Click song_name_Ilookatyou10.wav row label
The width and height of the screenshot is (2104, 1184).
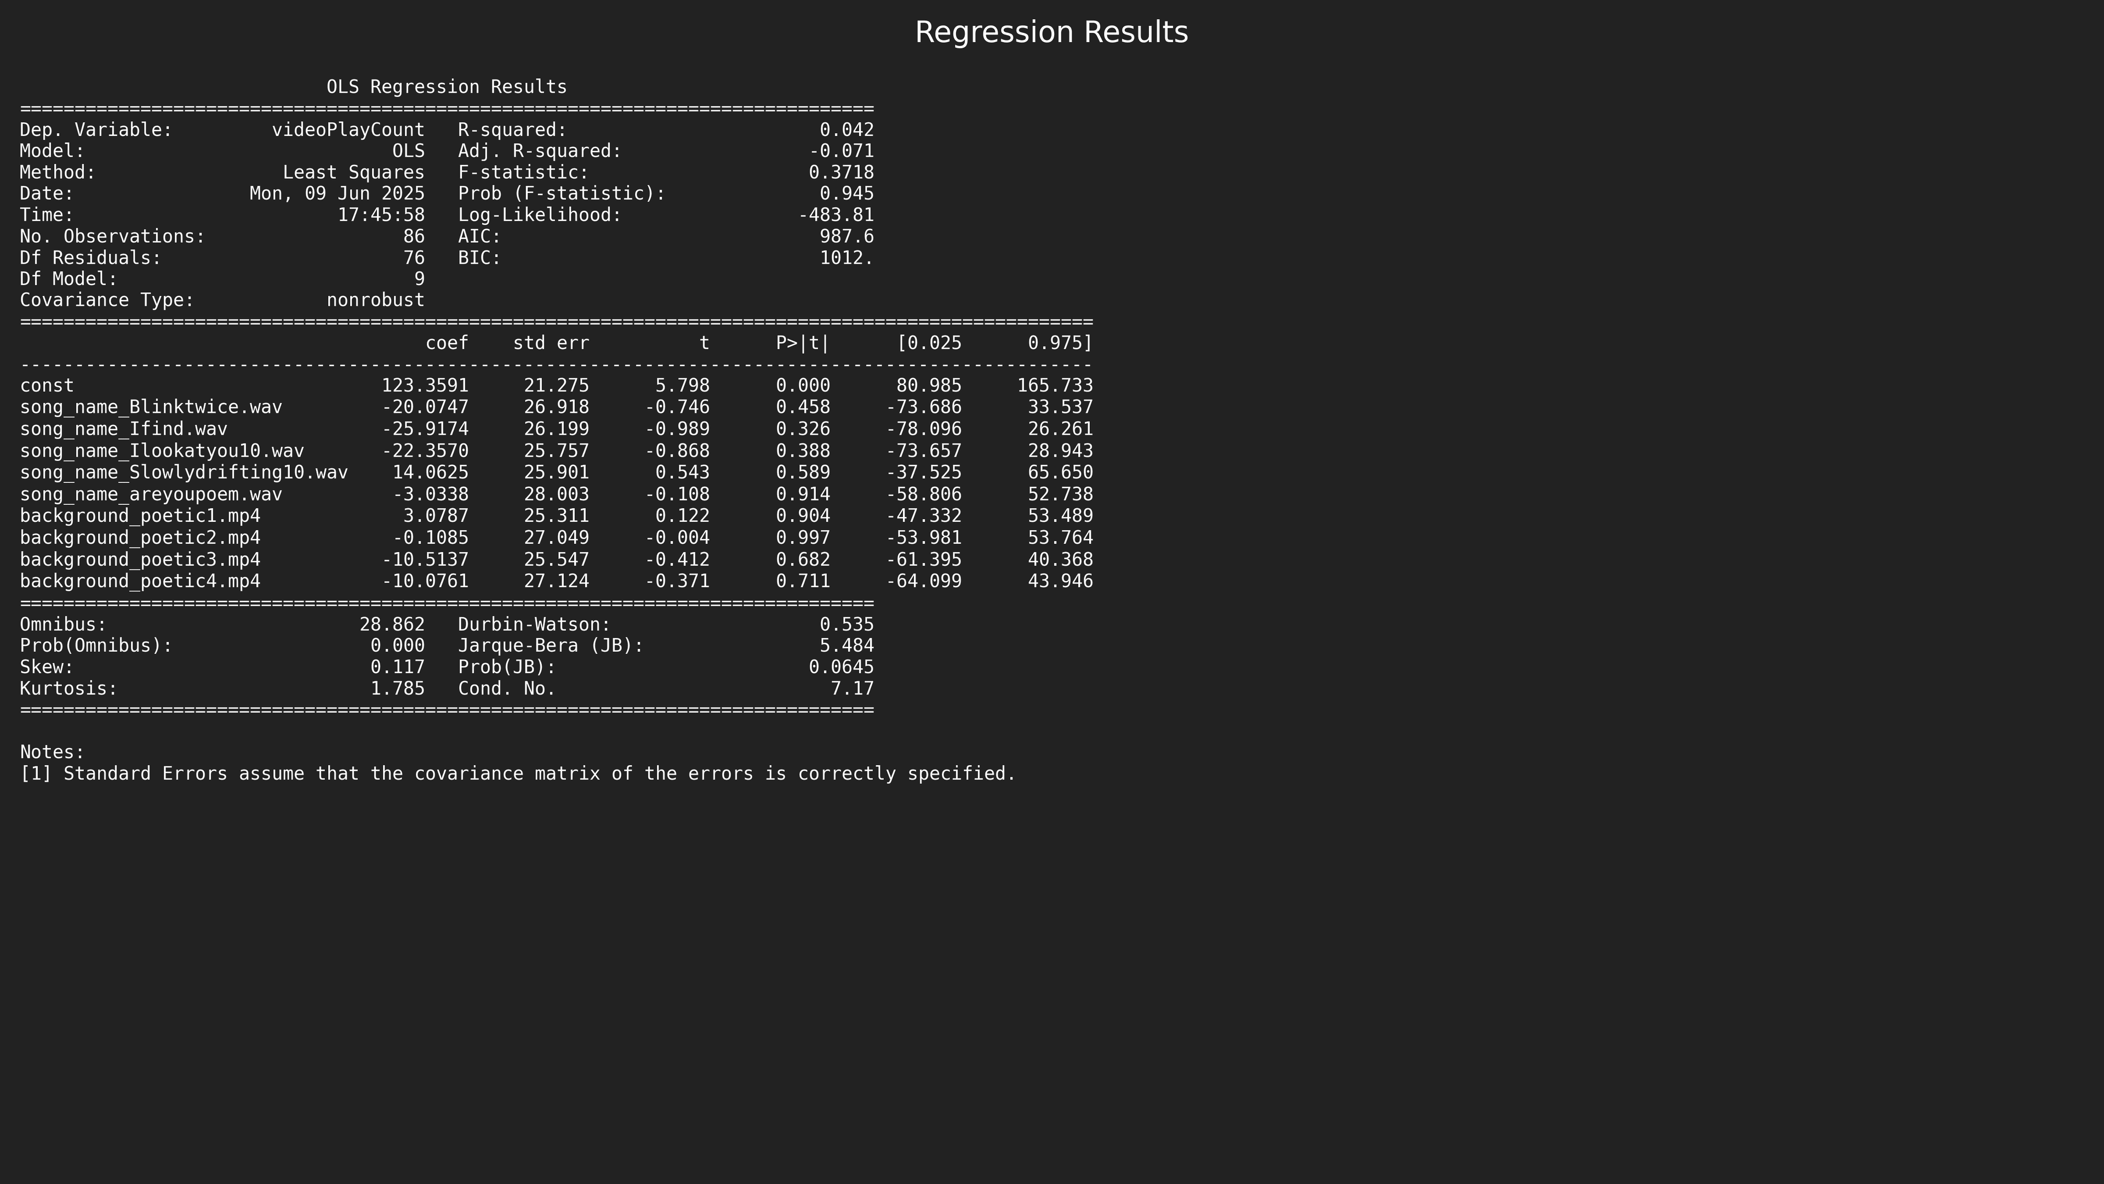point(162,451)
